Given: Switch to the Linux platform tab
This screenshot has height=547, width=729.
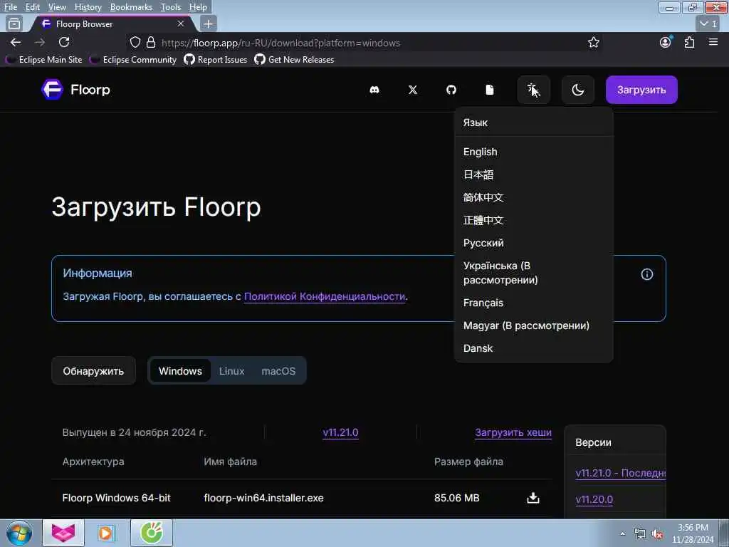Looking at the screenshot, I should pyautogui.click(x=231, y=370).
